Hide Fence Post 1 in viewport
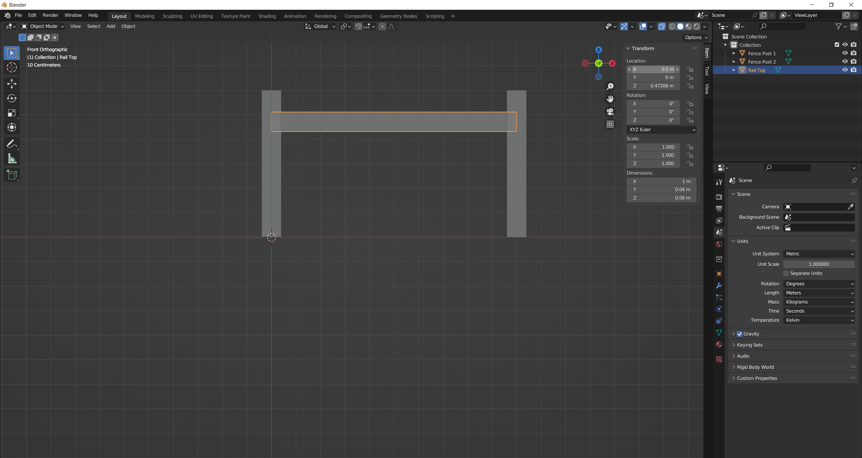Viewport: 862px width, 458px height. pos(845,53)
